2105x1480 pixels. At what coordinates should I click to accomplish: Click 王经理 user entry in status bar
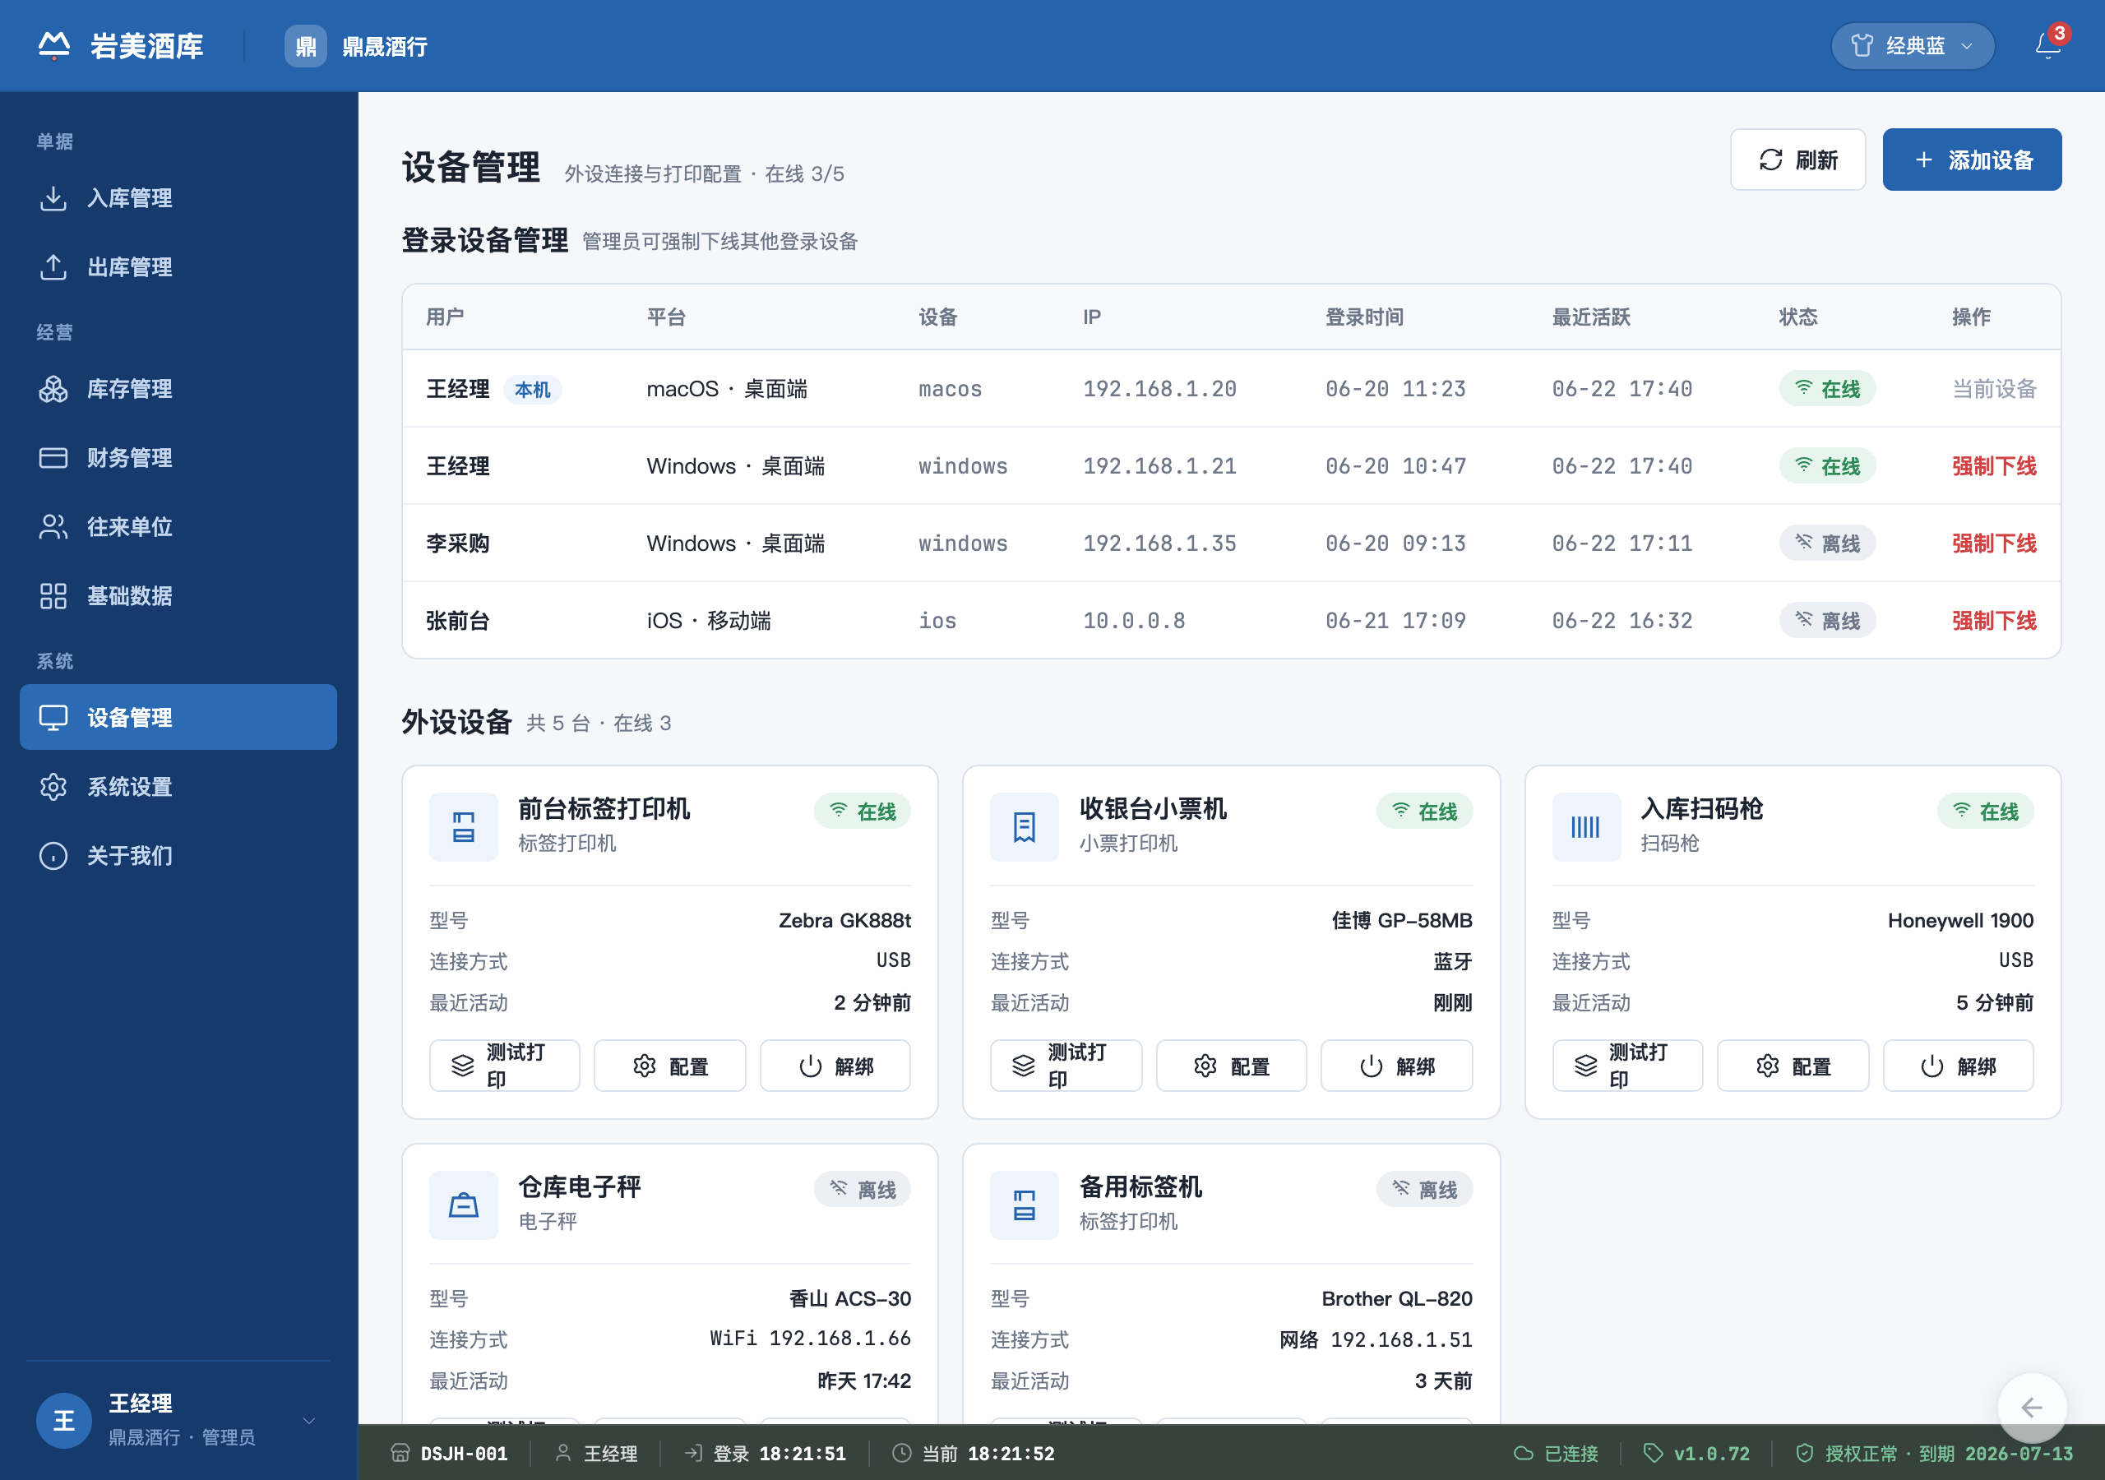coord(597,1454)
